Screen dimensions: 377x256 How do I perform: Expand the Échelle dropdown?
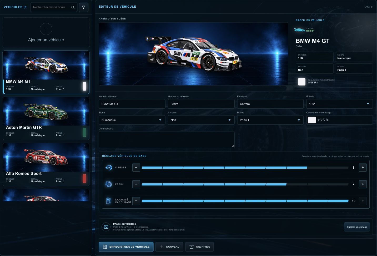339,104
